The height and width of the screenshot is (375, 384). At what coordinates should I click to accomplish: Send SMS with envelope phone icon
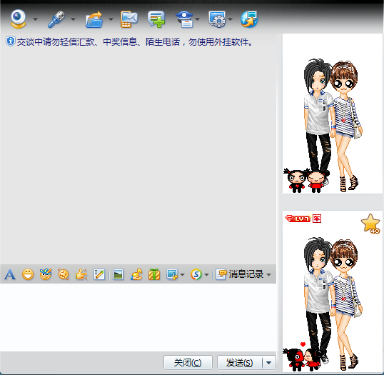pyautogui.click(x=129, y=19)
